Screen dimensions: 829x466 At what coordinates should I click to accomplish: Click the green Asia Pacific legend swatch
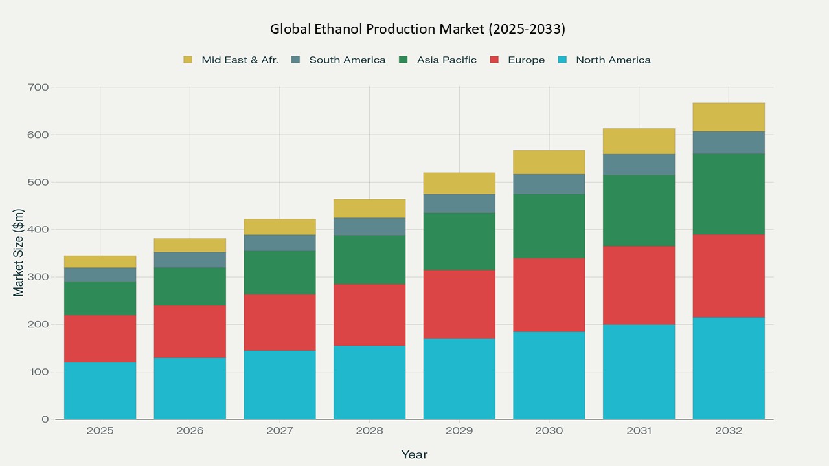click(403, 60)
